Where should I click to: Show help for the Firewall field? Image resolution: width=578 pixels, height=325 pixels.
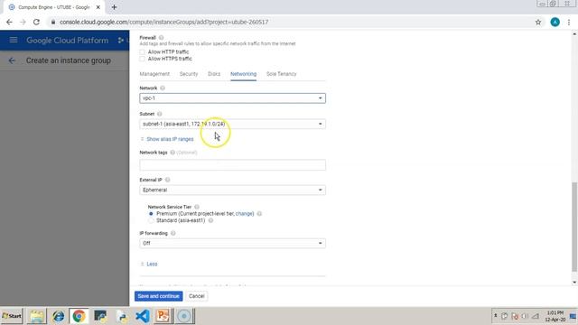[x=161, y=38]
